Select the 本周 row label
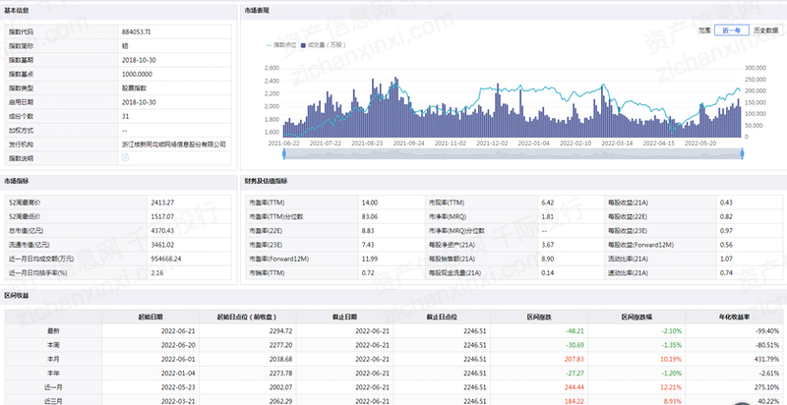The image size is (787, 405). point(53,345)
